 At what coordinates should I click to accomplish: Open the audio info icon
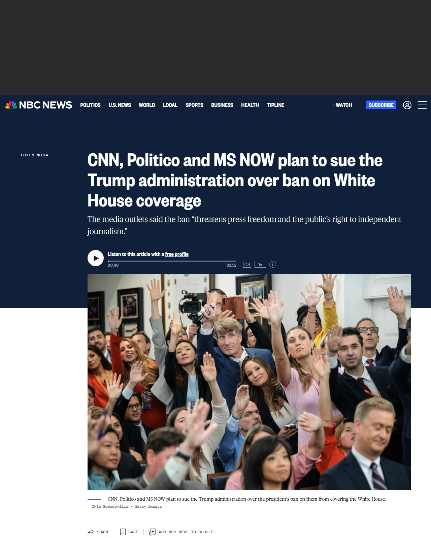(x=273, y=264)
